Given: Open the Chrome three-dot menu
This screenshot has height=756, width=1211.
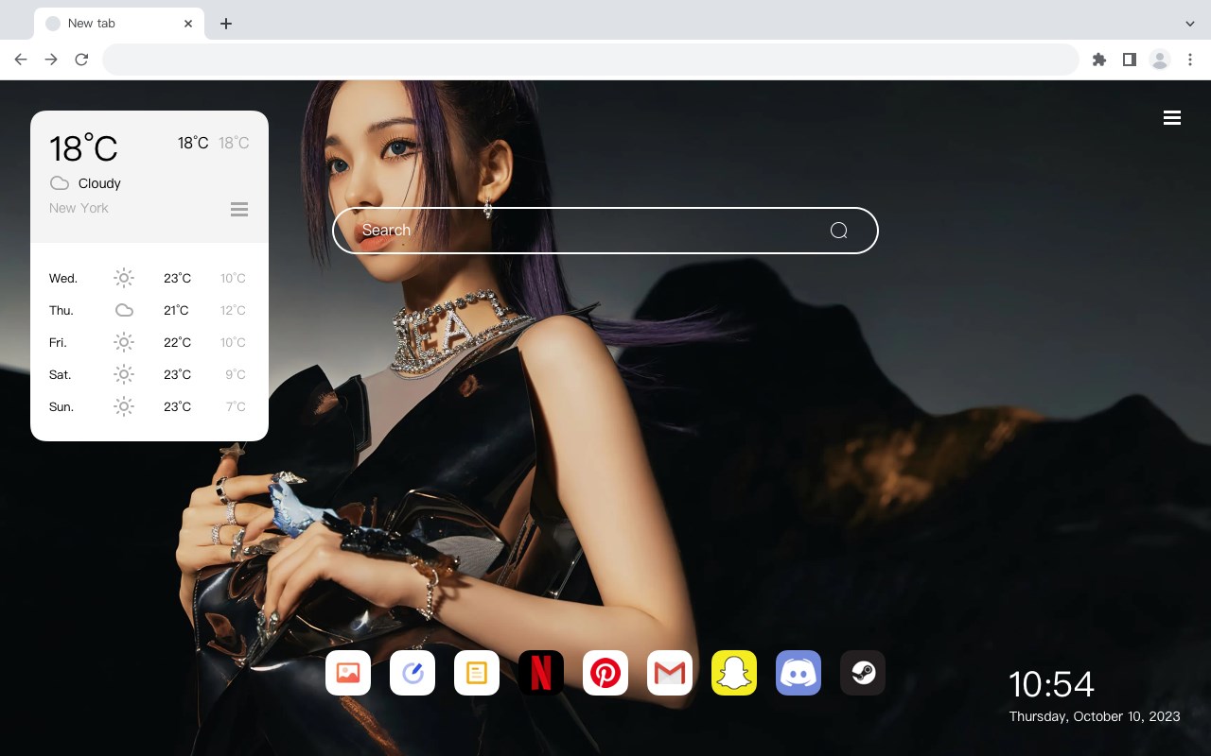Looking at the screenshot, I should click(1190, 60).
